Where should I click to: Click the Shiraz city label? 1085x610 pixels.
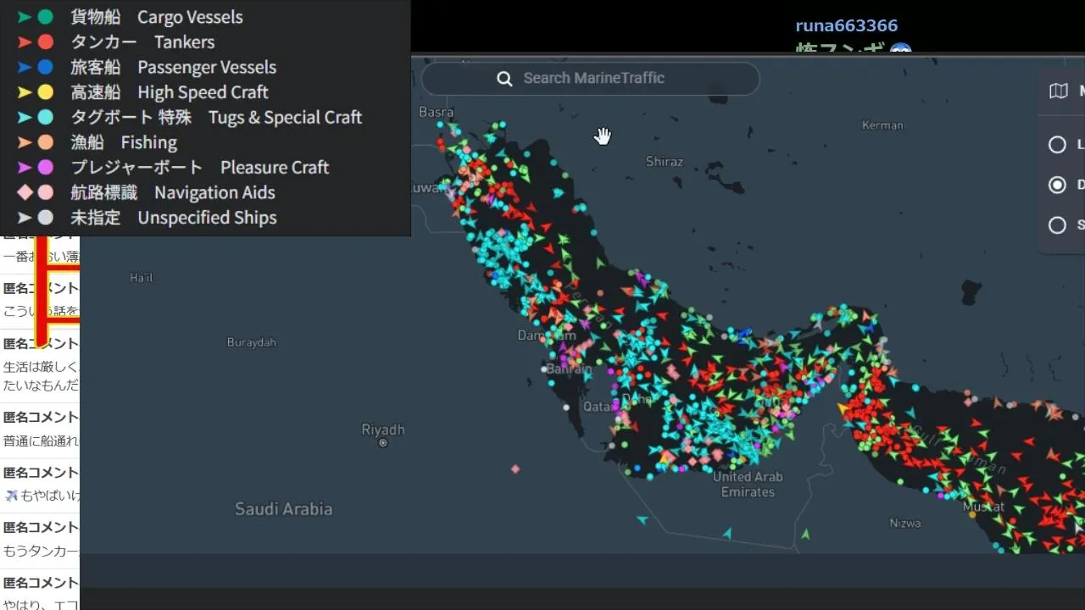[x=664, y=161]
